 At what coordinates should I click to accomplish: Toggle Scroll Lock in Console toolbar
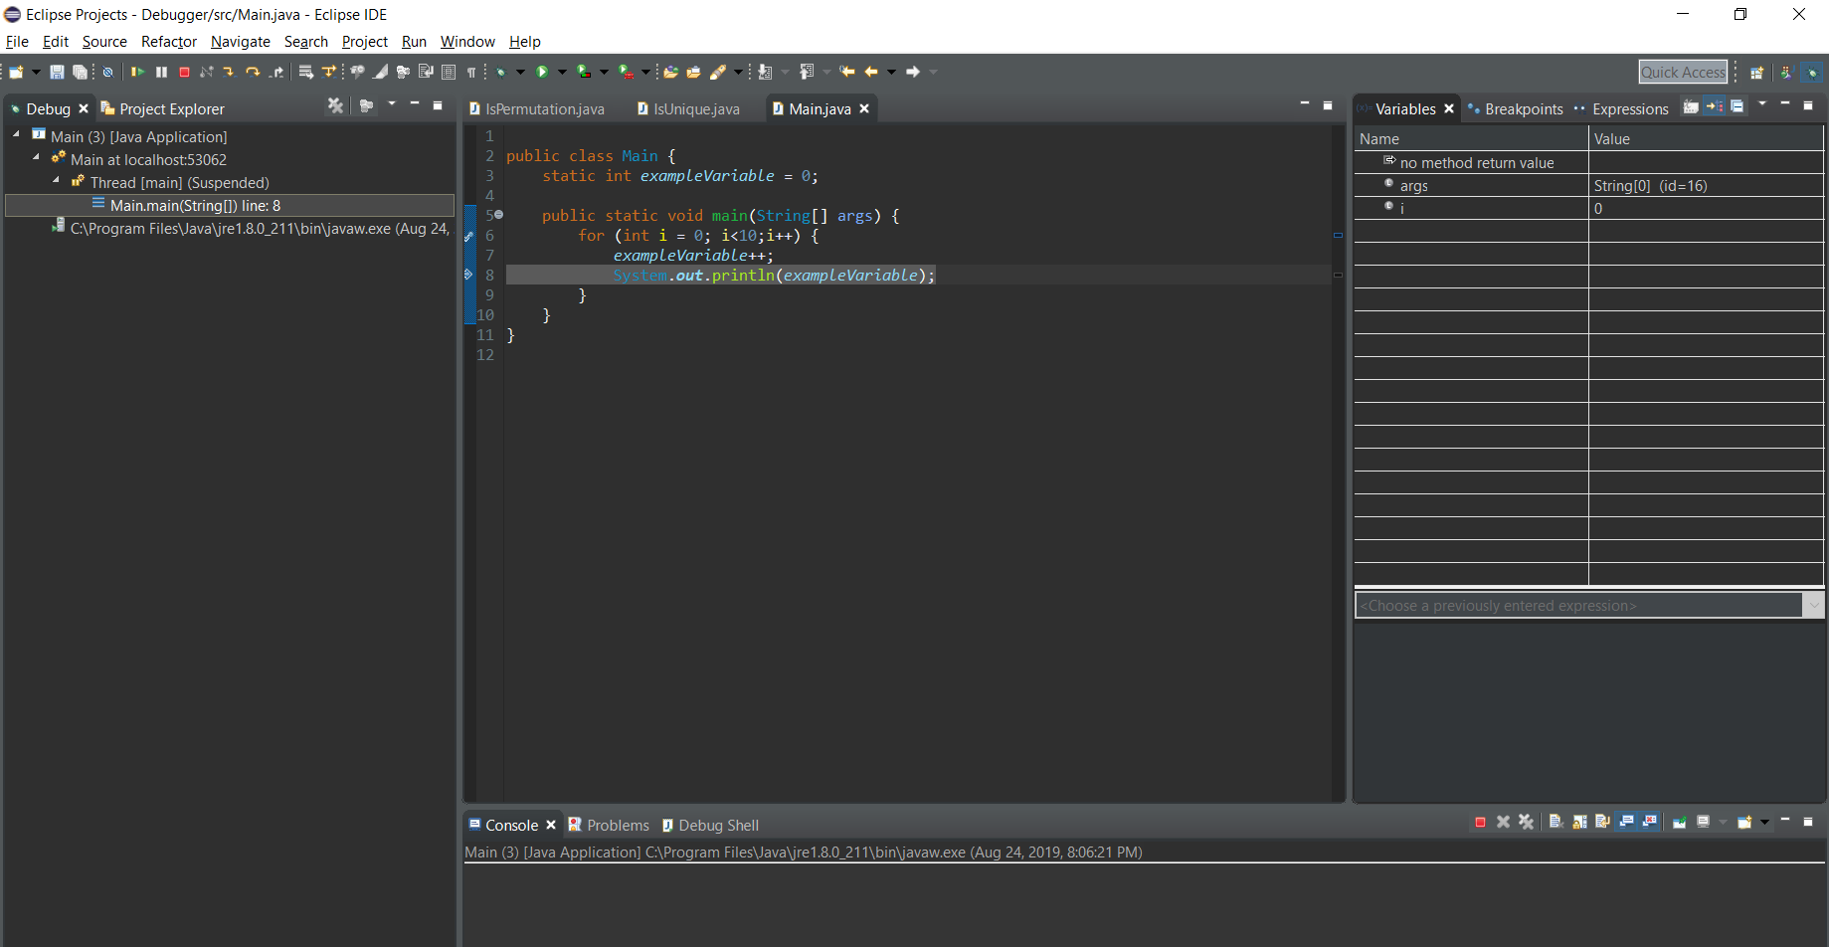pos(1579,822)
